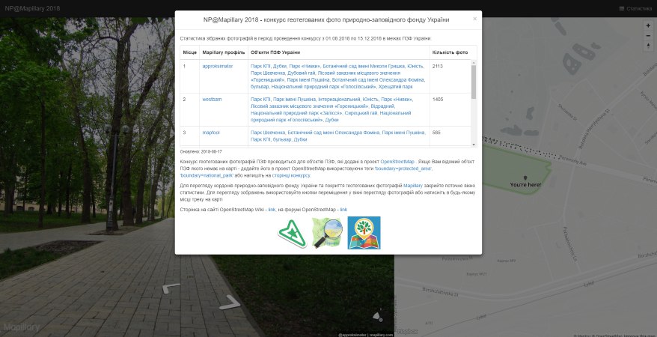Screen dimensions: 657x337
Task: Click the 'You're here!' map marker
Action: (525, 182)
